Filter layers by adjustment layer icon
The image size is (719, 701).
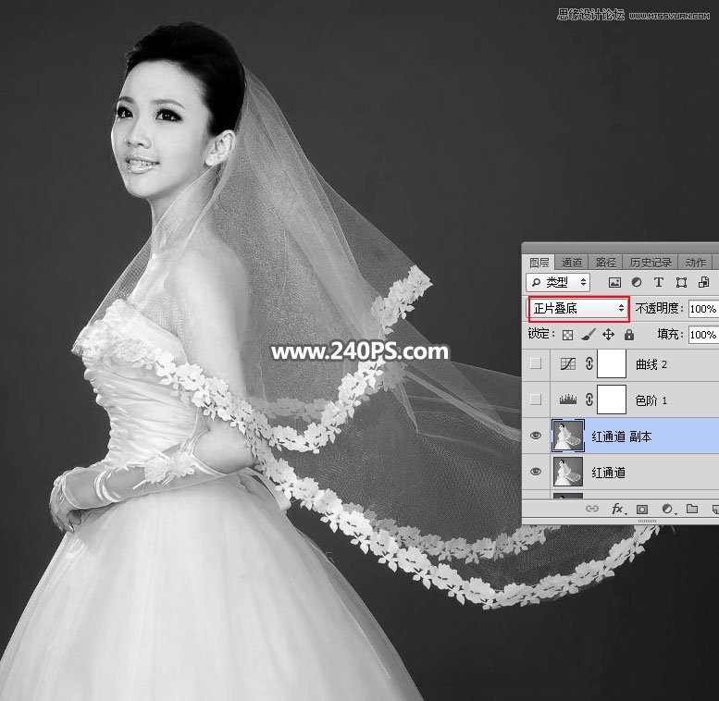[637, 282]
